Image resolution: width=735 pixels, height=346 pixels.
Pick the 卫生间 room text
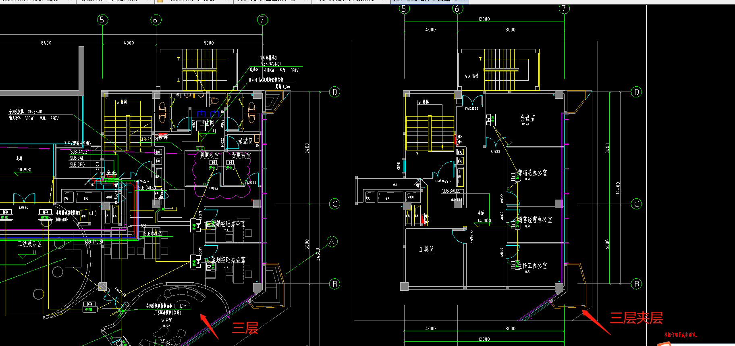(208, 123)
